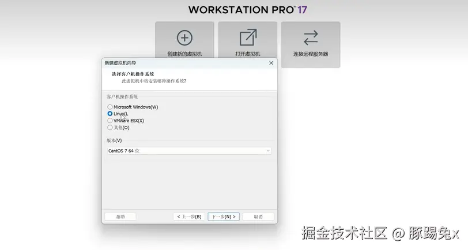Select the Microsoft Windows(W) radio button
The height and width of the screenshot is (250, 468).
coord(110,107)
